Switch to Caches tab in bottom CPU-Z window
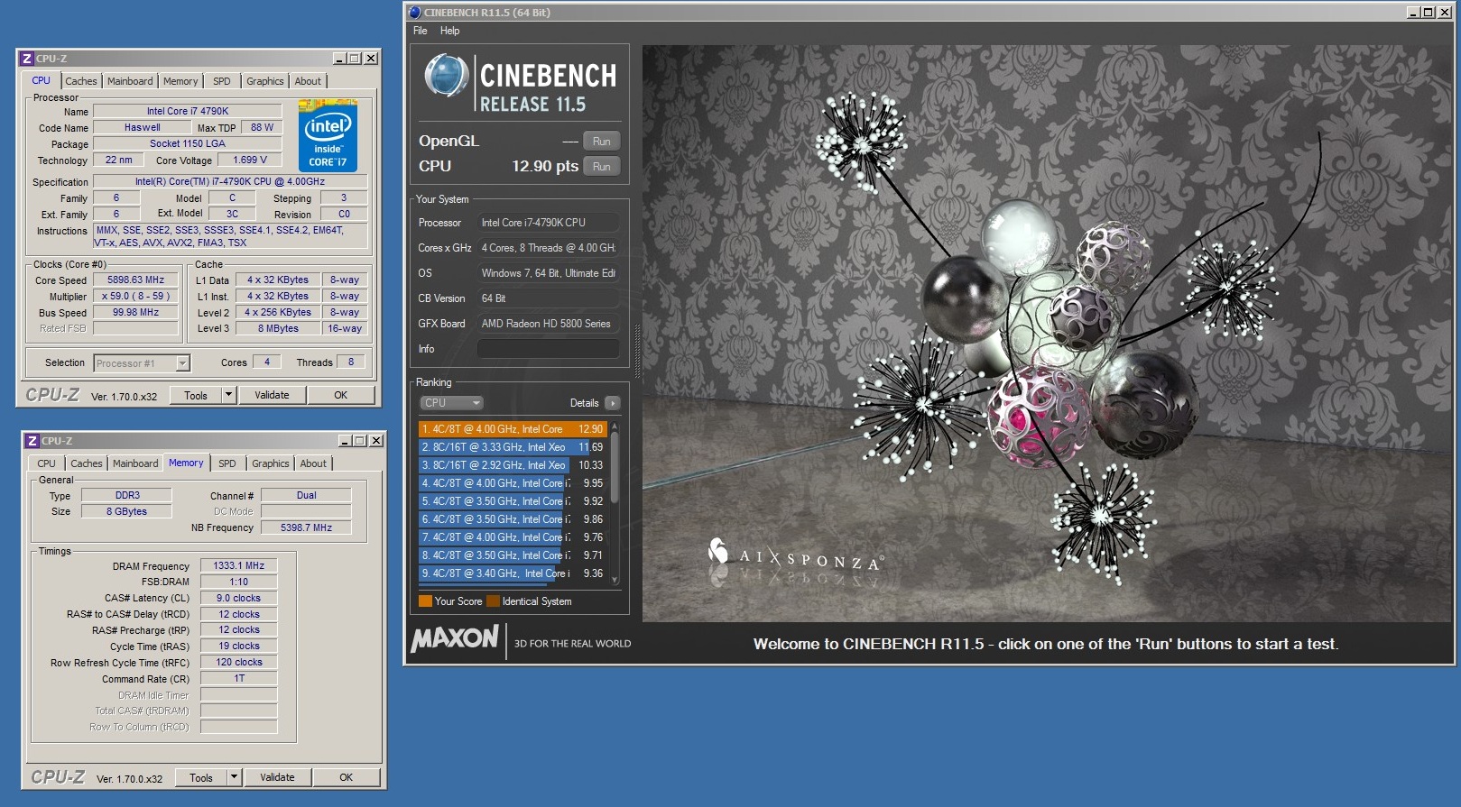This screenshot has width=1461, height=807. coord(87,463)
